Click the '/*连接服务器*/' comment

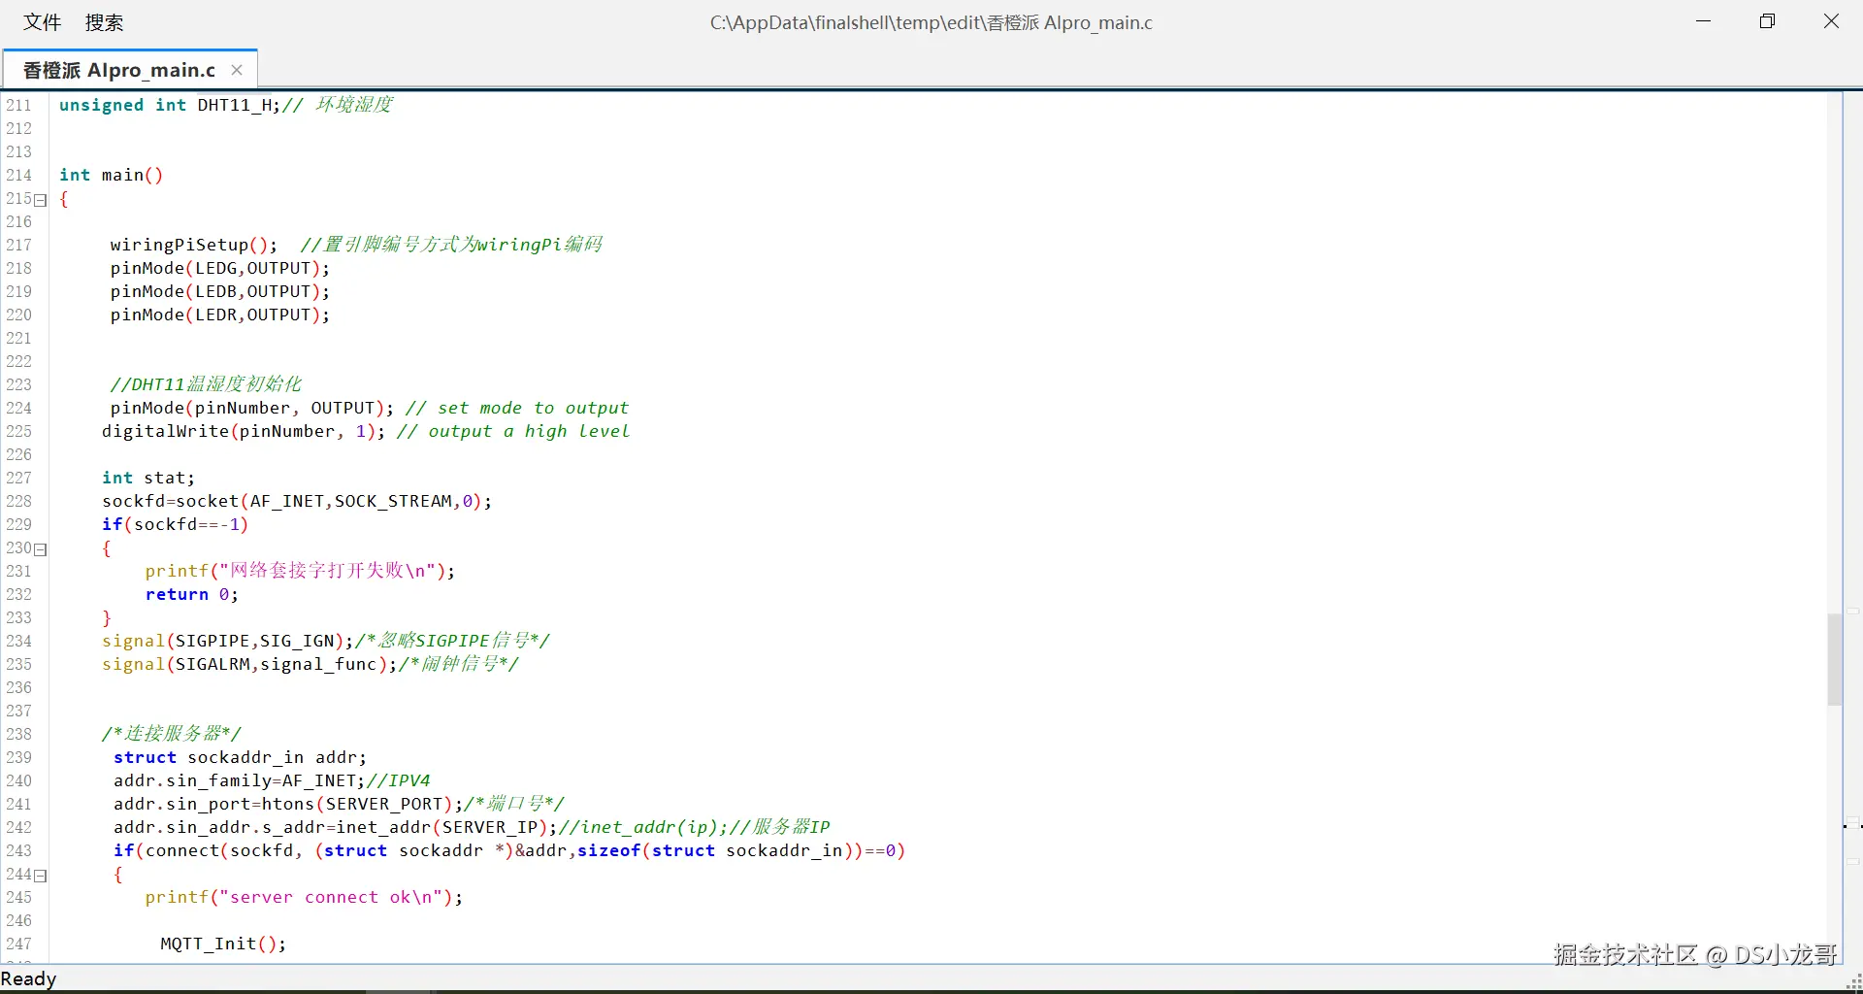coord(172,734)
